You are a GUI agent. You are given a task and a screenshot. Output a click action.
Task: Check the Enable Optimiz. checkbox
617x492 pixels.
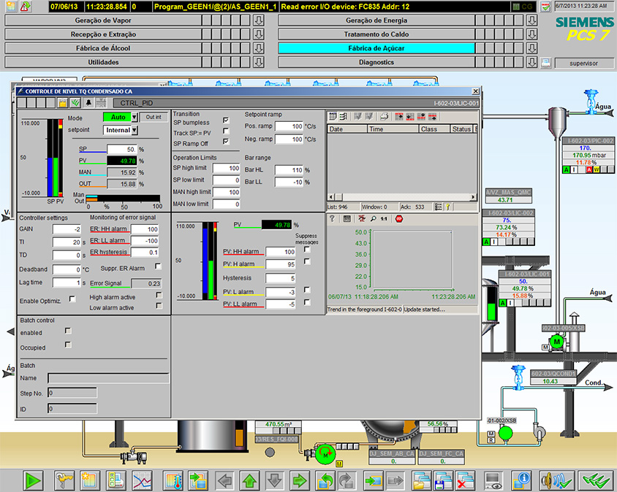coord(72,299)
